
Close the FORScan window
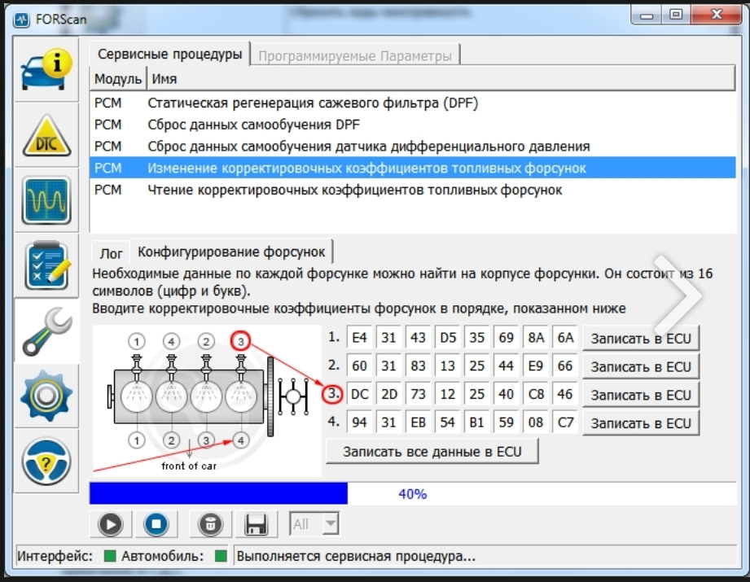[x=716, y=15]
